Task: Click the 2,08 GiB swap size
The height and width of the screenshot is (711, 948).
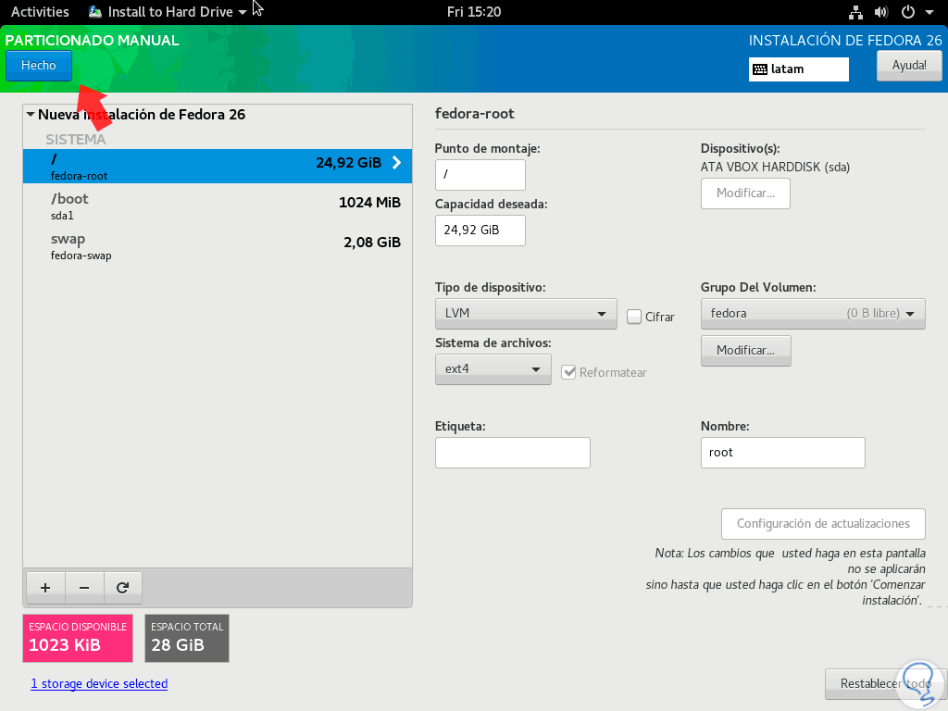Action: point(372,243)
